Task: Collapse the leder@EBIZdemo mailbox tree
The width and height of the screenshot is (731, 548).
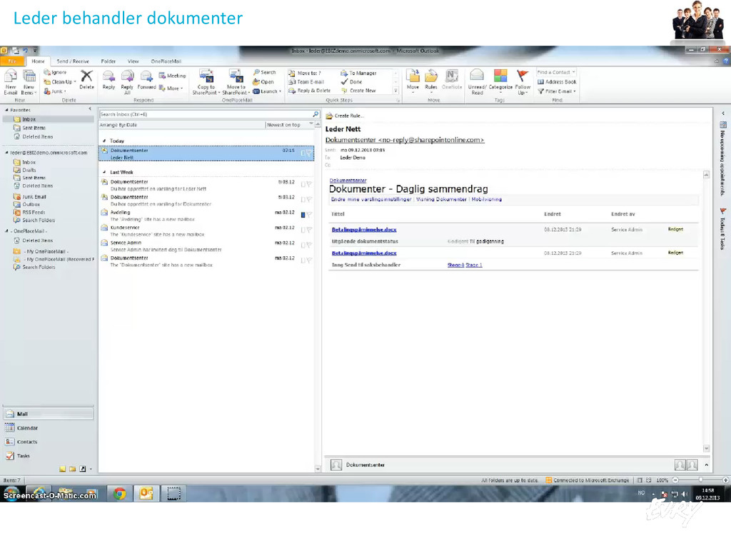Action: pyautogui.click(x=6, y=153)
